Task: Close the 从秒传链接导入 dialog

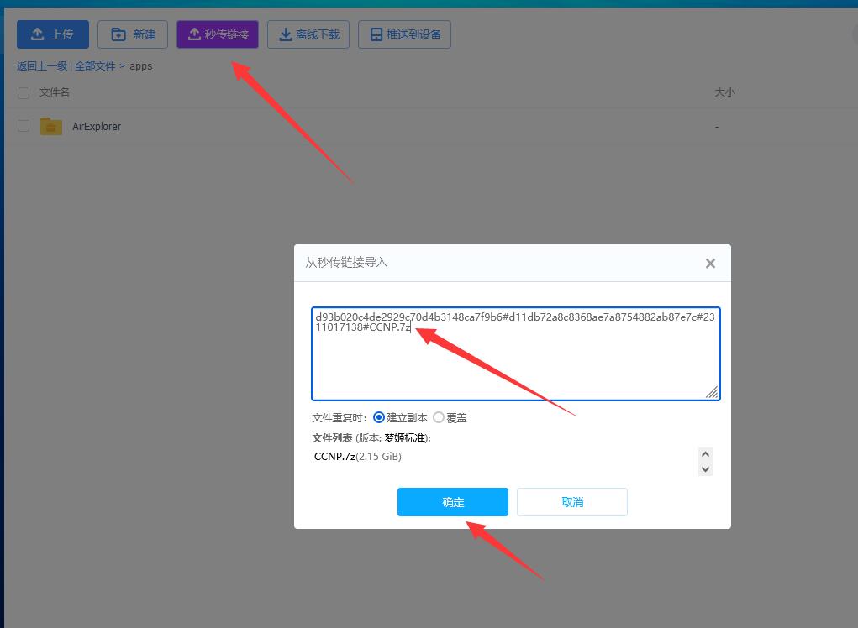Action: [710, 264]
